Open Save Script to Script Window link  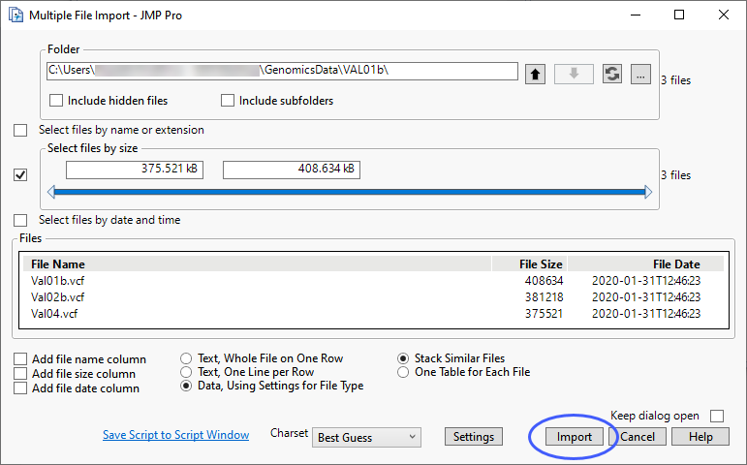pos(175,436)
